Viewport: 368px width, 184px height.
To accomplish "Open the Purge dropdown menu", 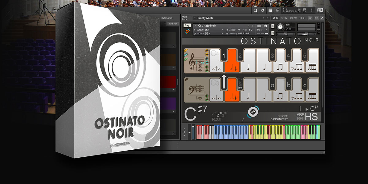I will tap(262, 30).
